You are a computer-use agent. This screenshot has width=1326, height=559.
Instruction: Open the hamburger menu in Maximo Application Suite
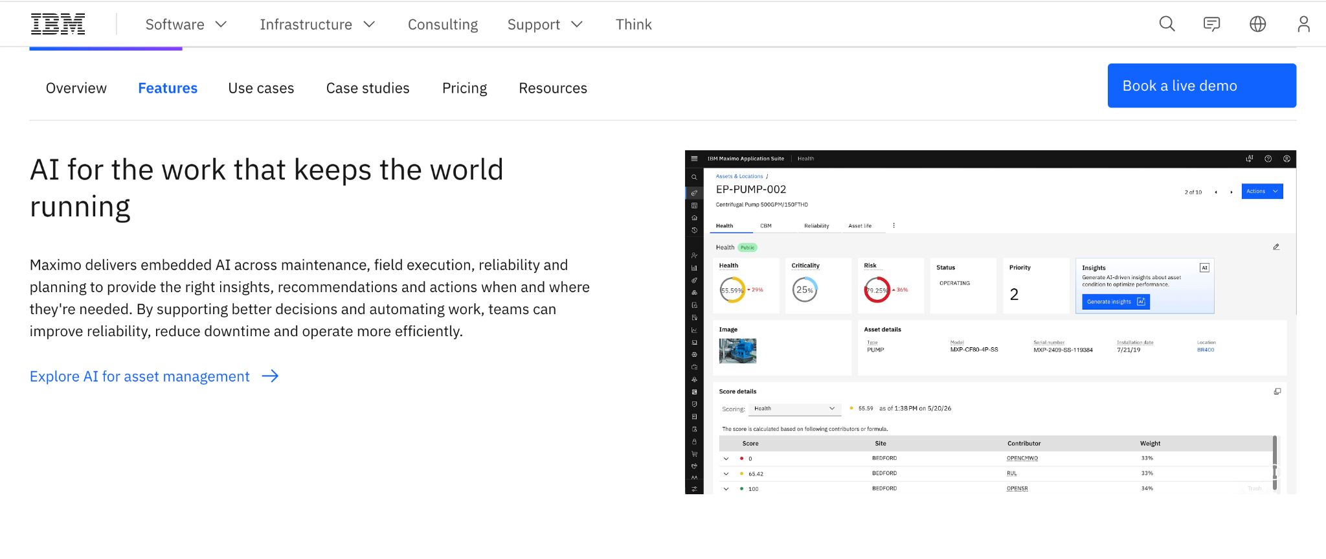pyautogui.click(x=694, y=159)
